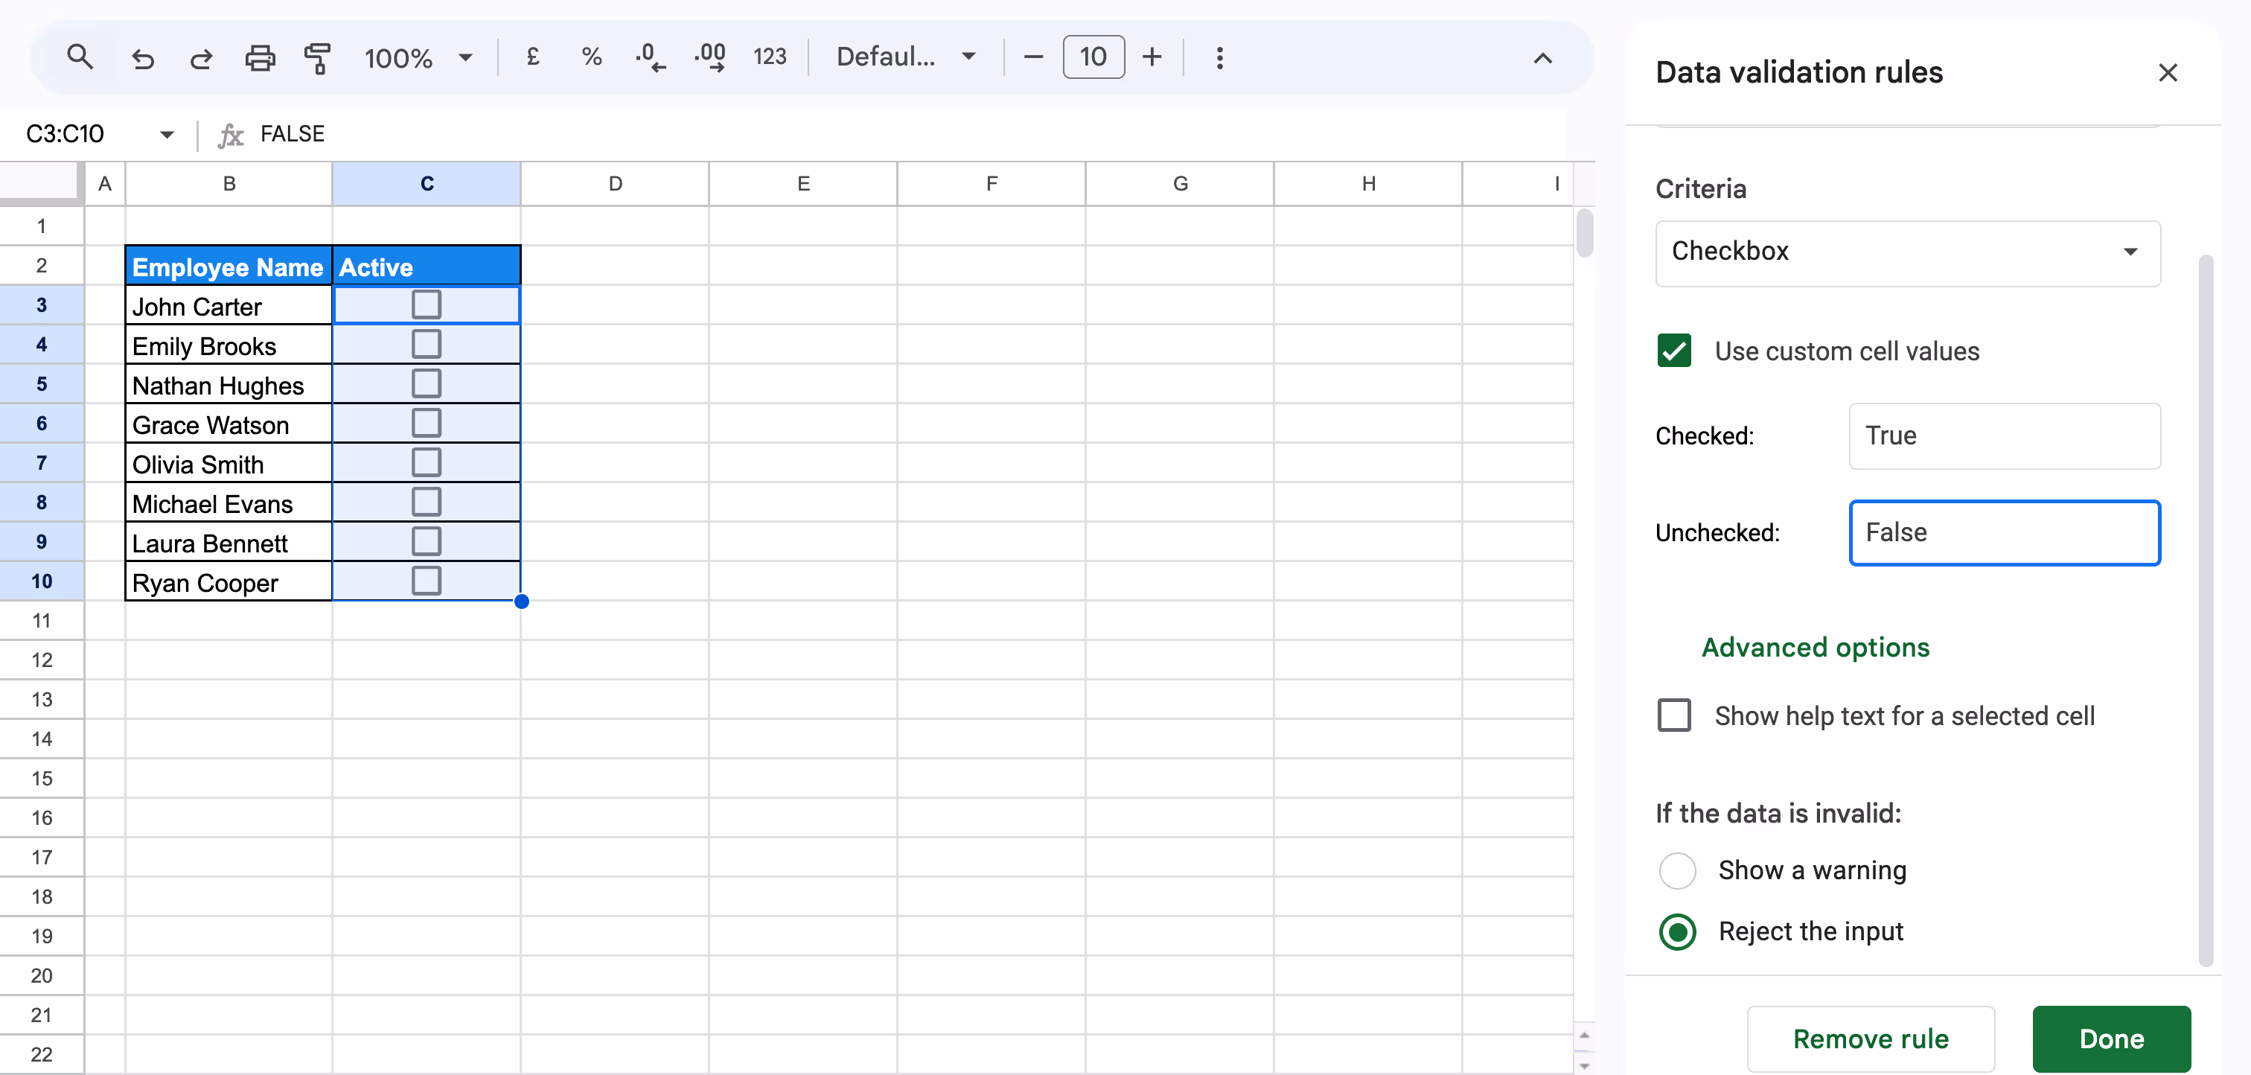Open the Print function
The height and width of the screenshot is (1075, 2251).
pyautogui.click(x=260, y=57)
